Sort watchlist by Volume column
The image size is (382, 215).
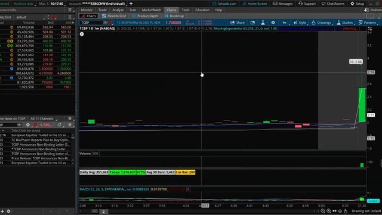(29, 23)
